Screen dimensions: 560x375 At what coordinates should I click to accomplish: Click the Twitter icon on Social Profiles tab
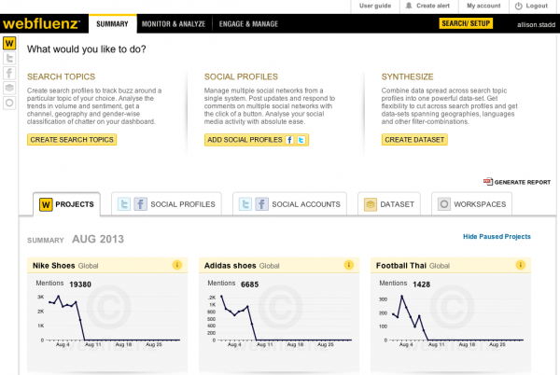pyautogui.click(x=124, y=204)
